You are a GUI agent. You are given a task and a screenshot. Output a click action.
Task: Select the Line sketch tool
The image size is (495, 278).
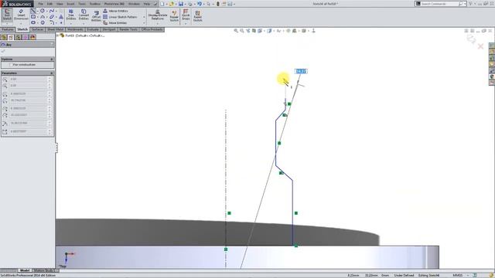[32, 11]
